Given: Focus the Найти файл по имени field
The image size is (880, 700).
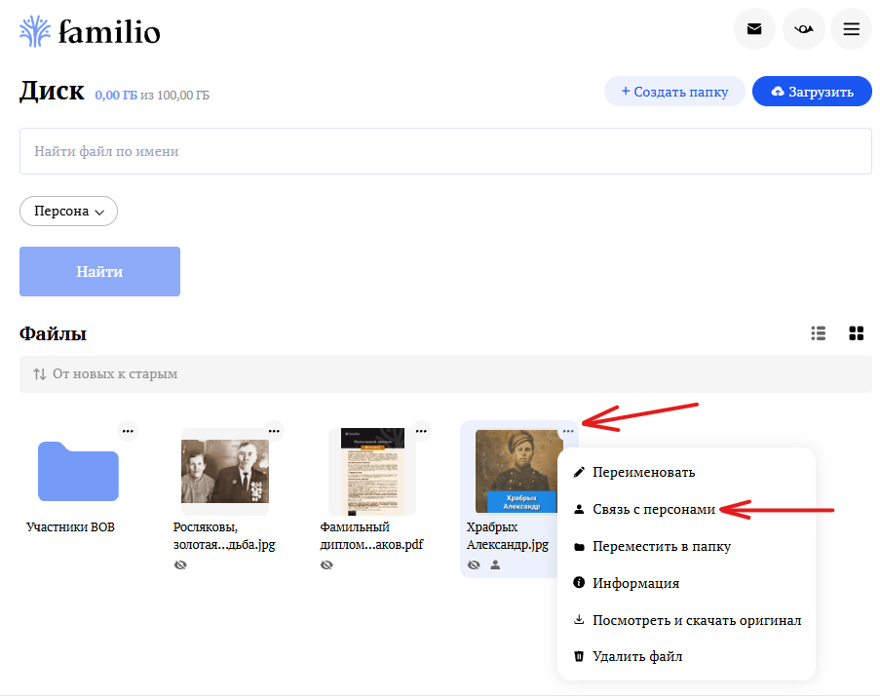Looking at the screenshot, I should (x=445, y=151).
